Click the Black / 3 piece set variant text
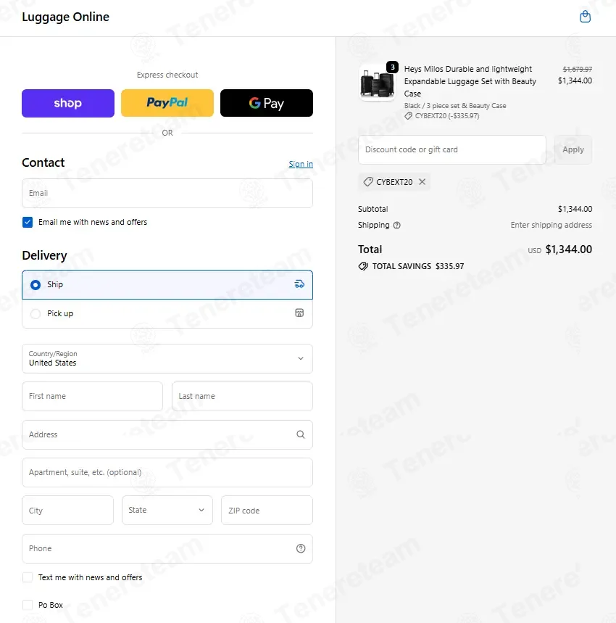Image resolution: width=616 pixels, height=623 pixels. tap(455, 106)
